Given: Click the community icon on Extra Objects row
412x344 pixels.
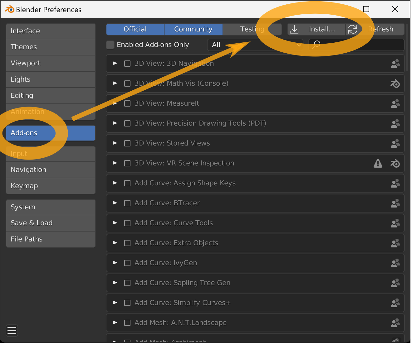Looking at the screenshot, I should click(395, 243).
